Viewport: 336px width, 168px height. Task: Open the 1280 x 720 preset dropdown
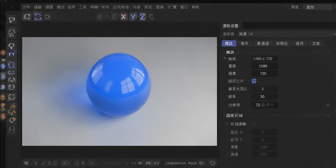pos(265,59)
